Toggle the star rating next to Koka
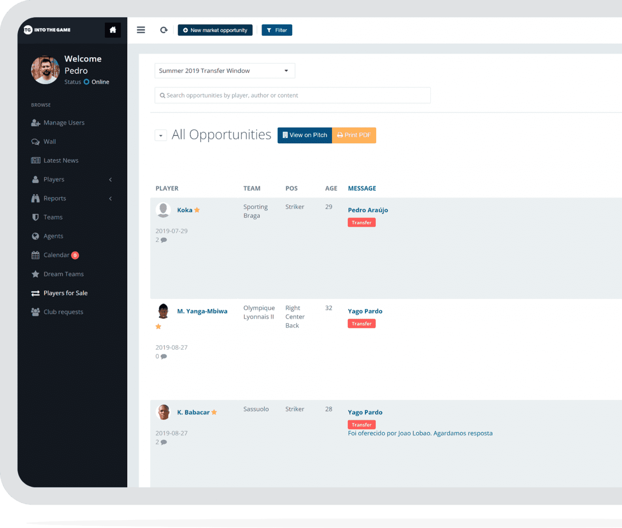This screenshot has width=622, height=528. pos(198,210)
